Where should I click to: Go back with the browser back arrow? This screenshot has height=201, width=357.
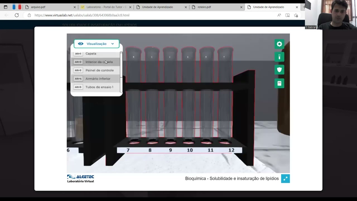(x=6, y=15)
